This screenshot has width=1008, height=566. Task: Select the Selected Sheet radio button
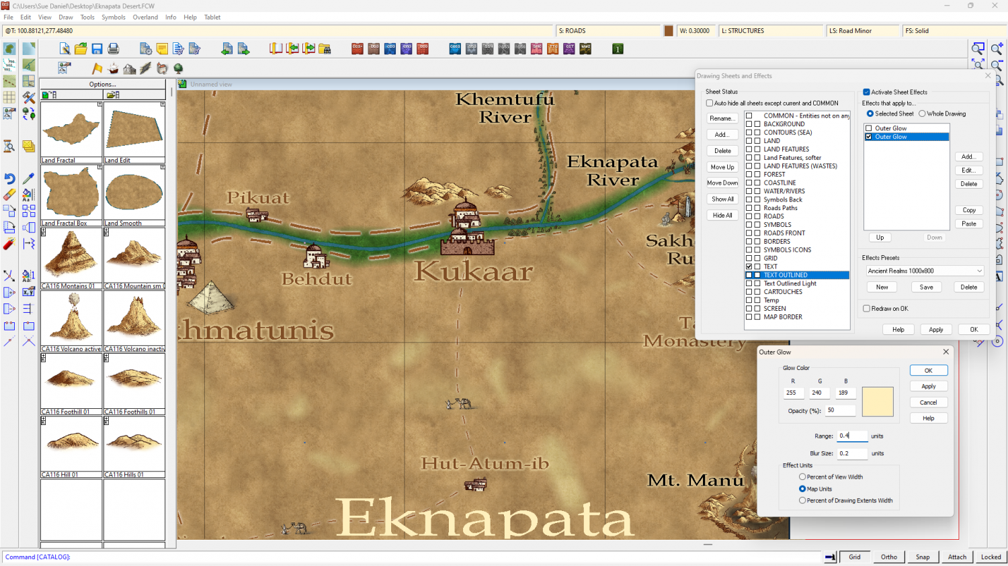point(870,113)
